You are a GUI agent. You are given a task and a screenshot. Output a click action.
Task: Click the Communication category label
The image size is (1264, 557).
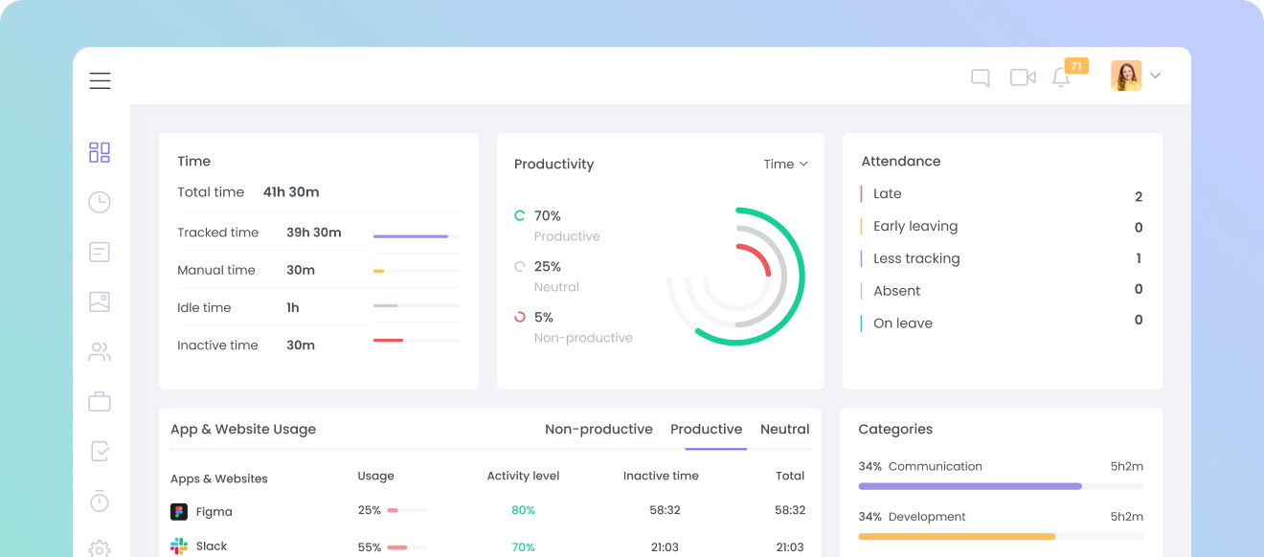coord(936,466)
